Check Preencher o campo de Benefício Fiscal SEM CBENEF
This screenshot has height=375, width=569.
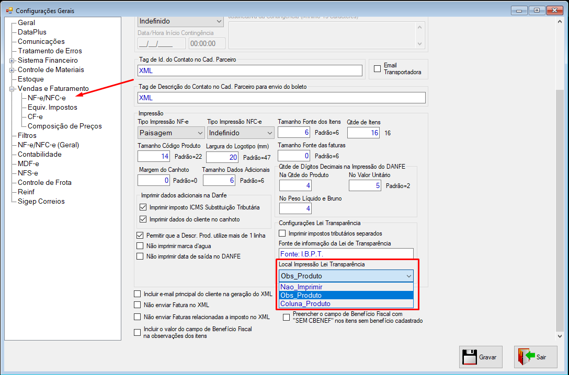click(286, 318)
